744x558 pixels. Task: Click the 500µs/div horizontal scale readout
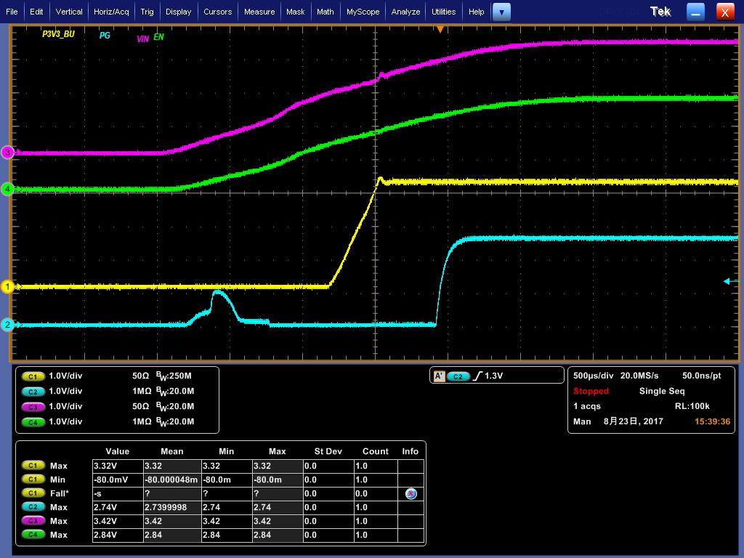click(593, 376)
